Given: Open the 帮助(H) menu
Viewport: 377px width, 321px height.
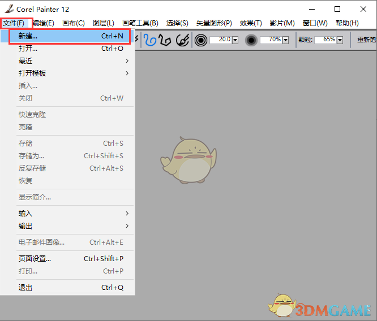Looking at the screenshot, I should 347,23.
